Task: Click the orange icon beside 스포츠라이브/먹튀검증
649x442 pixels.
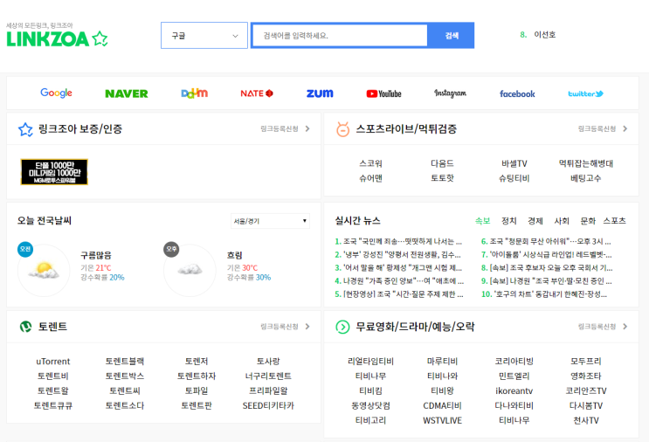Action: 342,129
